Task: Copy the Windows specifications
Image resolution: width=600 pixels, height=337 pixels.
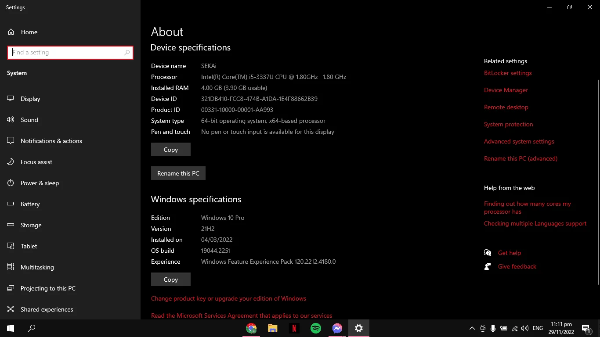Action: click(171, 280)
